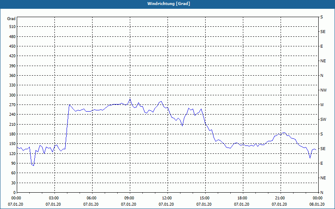Click the W compass label
The height and width of the screenshot is (209, 335).
tap(322, 105)
